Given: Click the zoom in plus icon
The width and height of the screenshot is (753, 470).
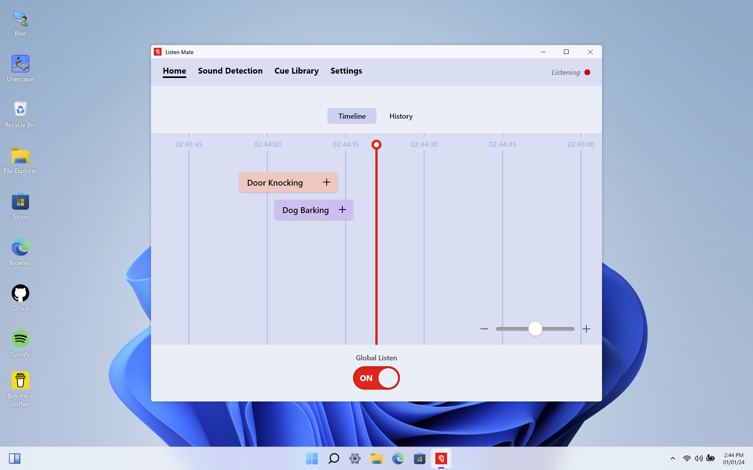Looking at the screenshot, I should click(586, 329).
